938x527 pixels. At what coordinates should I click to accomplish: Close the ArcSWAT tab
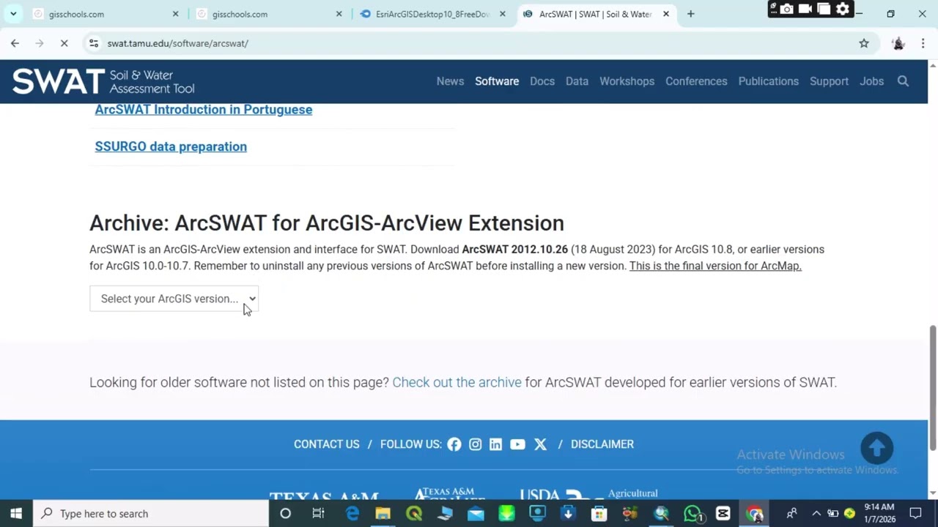[665, 14]
